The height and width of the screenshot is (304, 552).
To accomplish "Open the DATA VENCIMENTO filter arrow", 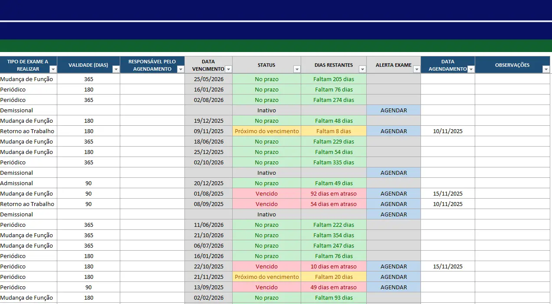I will (x=228, y=69).
